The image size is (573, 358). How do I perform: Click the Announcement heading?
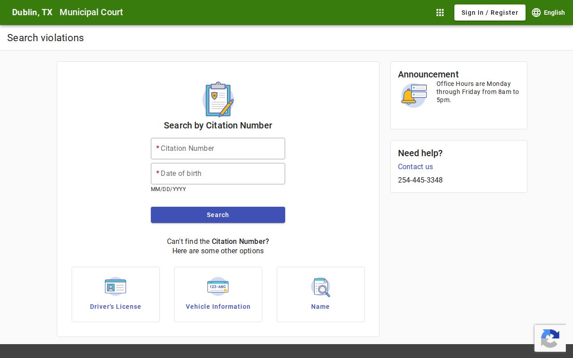(428, 74)
